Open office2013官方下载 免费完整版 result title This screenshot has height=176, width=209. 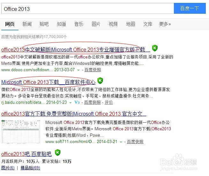coord(74,114)
